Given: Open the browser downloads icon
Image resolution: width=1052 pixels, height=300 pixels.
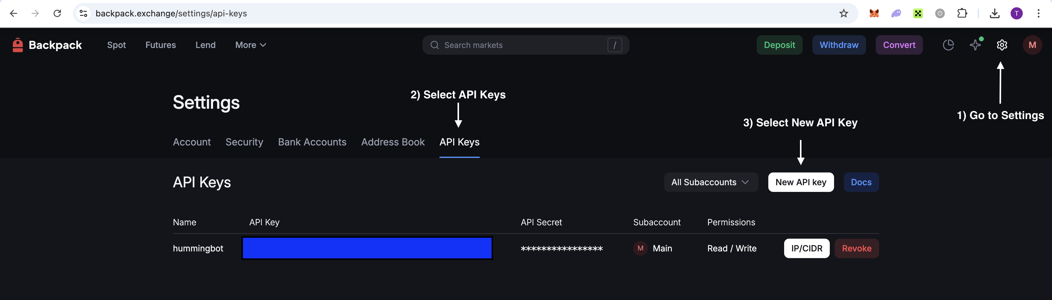Looking at the screenshot, I should pos(995,13).
